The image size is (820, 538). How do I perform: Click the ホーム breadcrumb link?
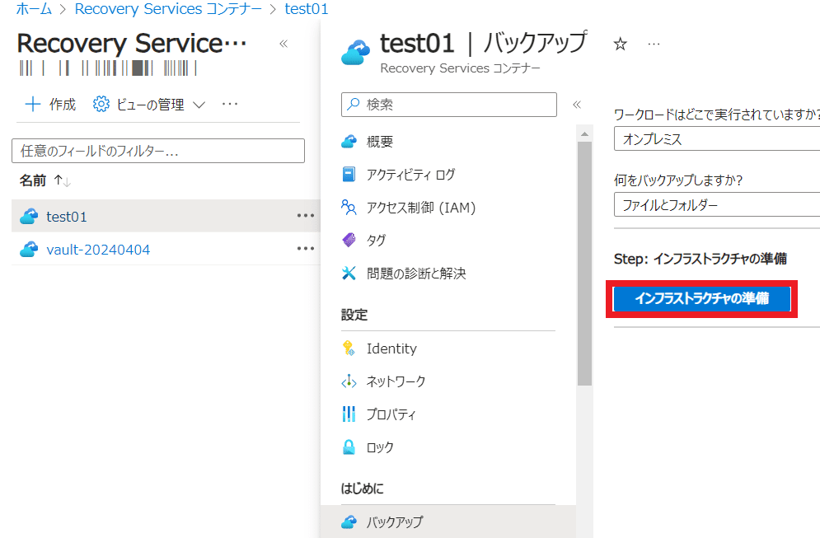(x=34, y=9)
